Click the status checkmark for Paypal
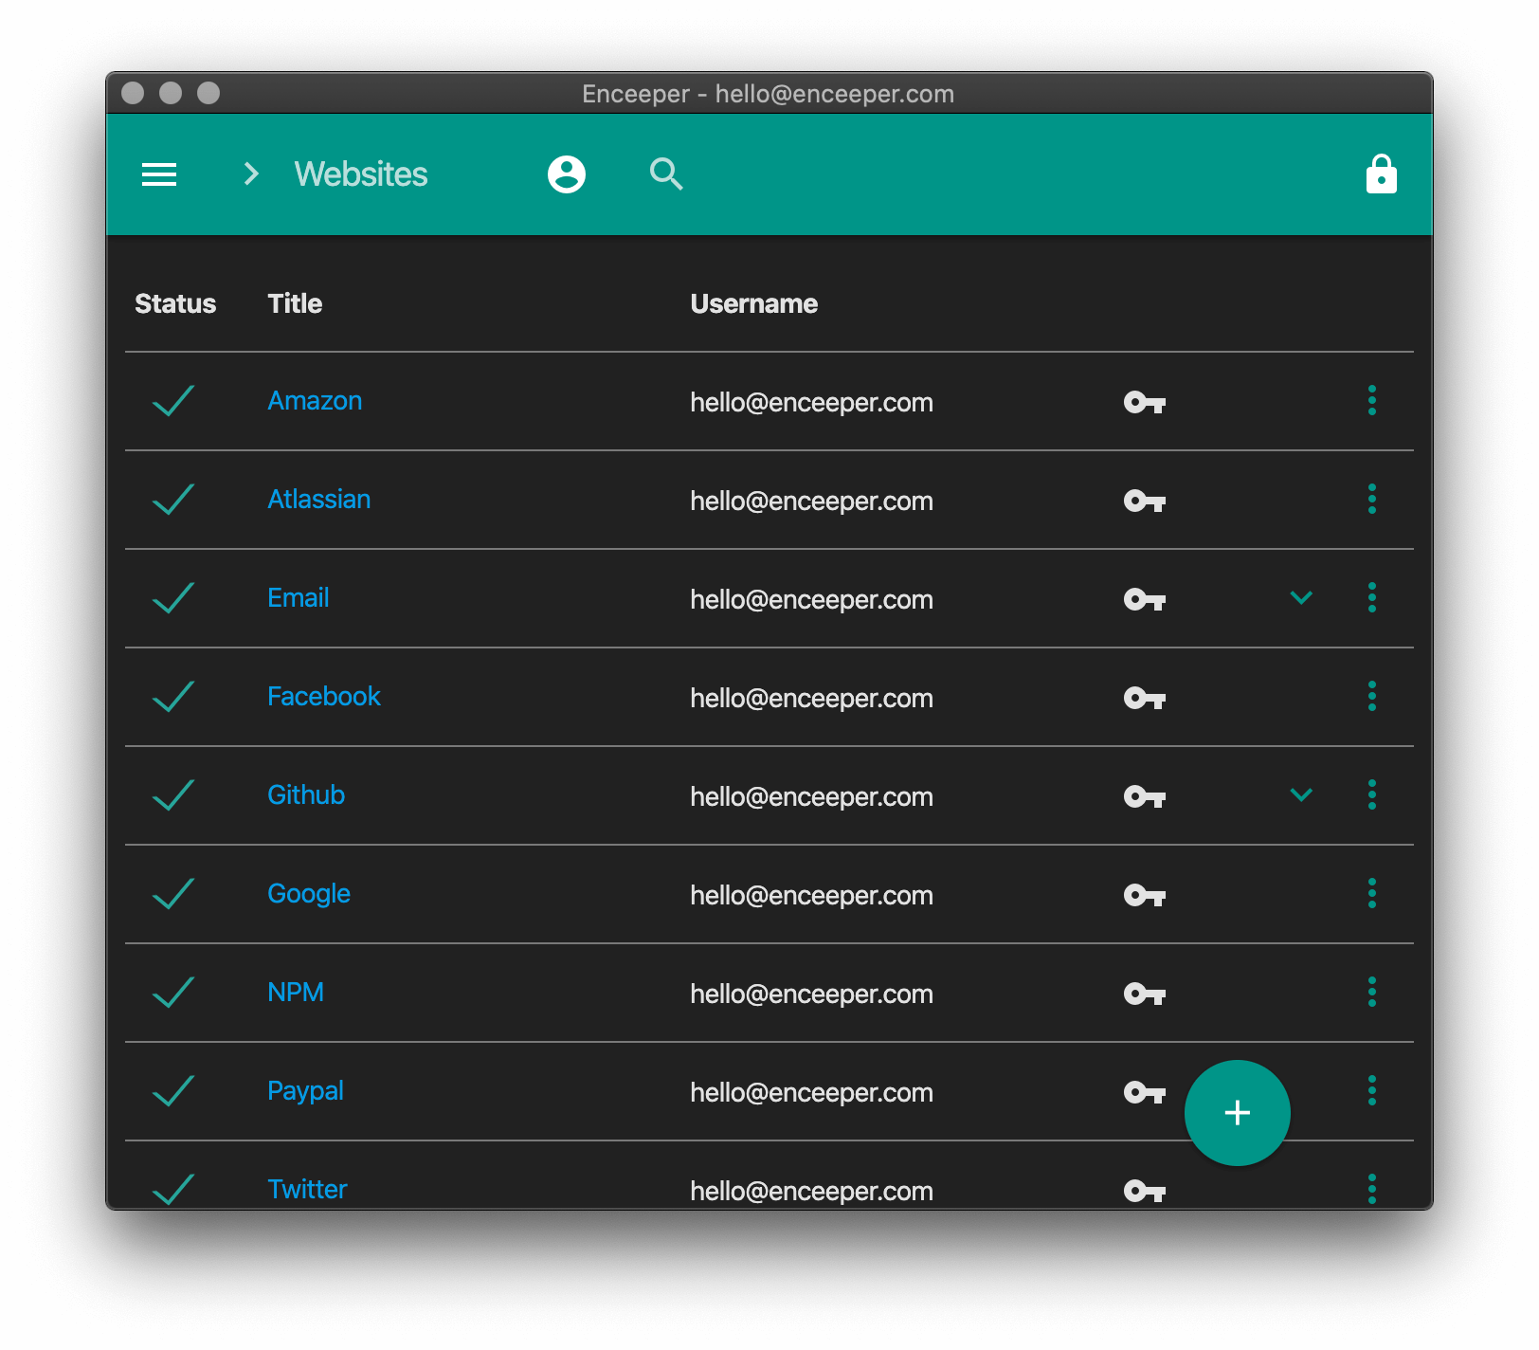This screenshot has width=1539, height=1350. tap(173, 1091)
